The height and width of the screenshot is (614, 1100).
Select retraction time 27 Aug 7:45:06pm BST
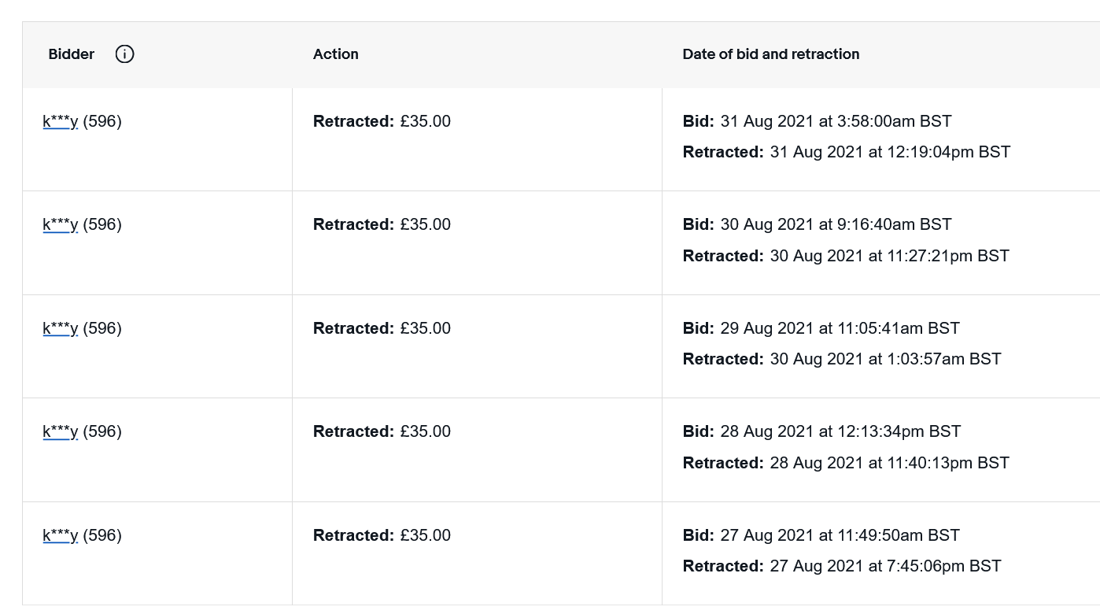click(x=885, y=566)
